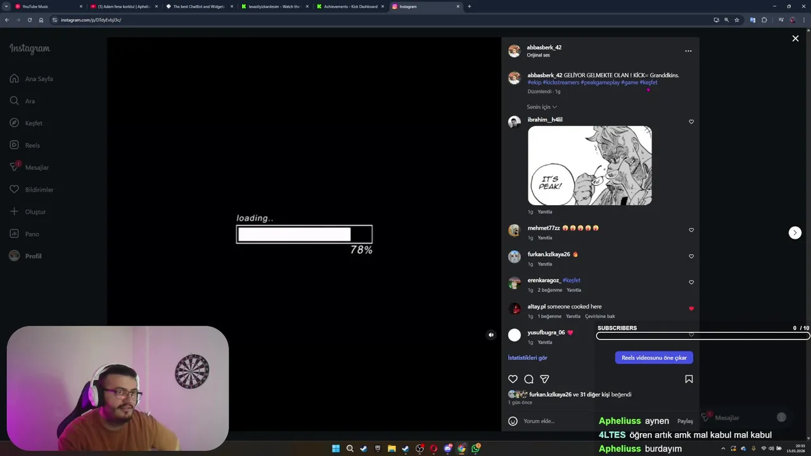Expand Senin için comment sort dropdown

coord(542,107)
